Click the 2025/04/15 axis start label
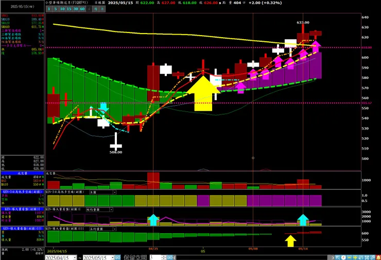Image resolution: width=381 pixels, height=260 pixels. 57,251
